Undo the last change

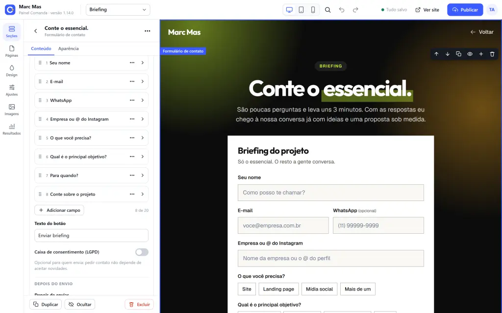[342, 10]
